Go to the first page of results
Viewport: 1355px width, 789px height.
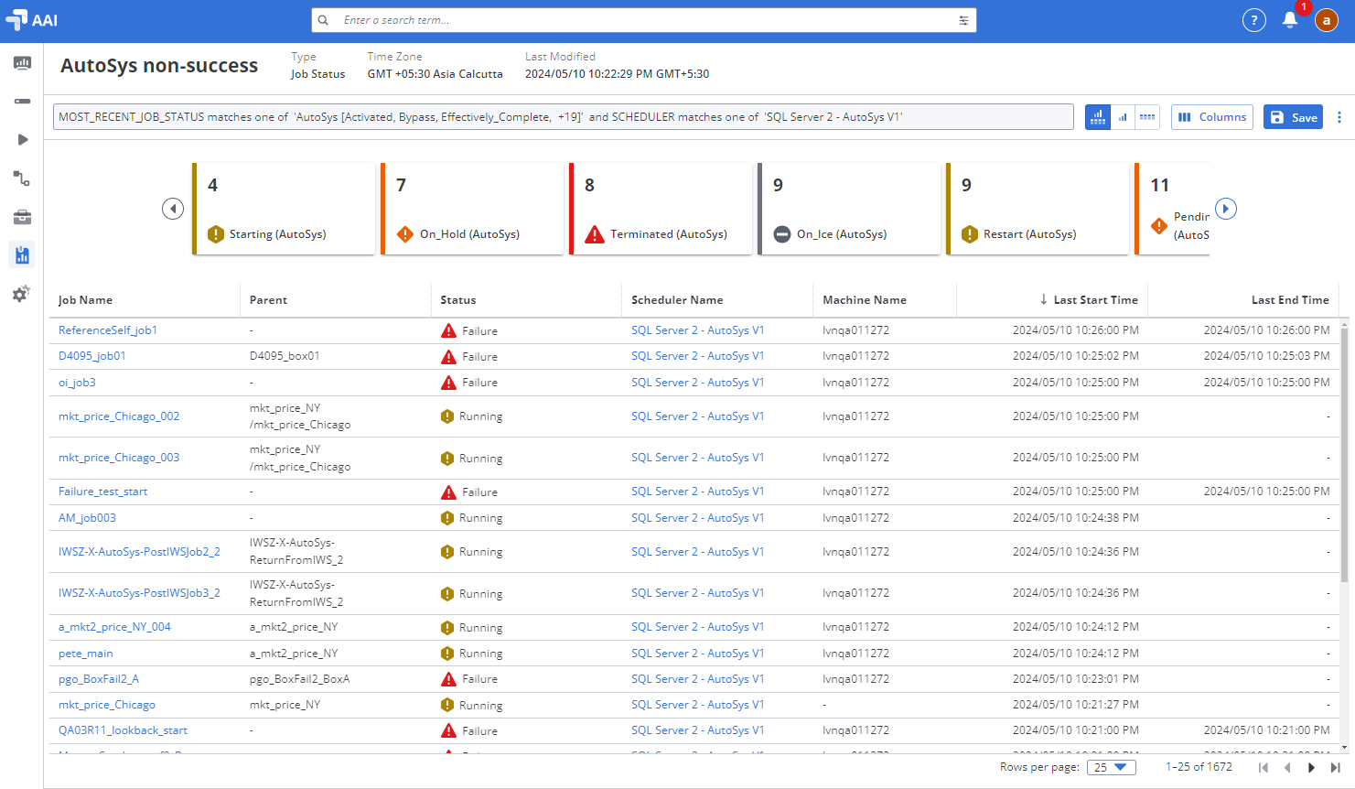coord(1264,768)
